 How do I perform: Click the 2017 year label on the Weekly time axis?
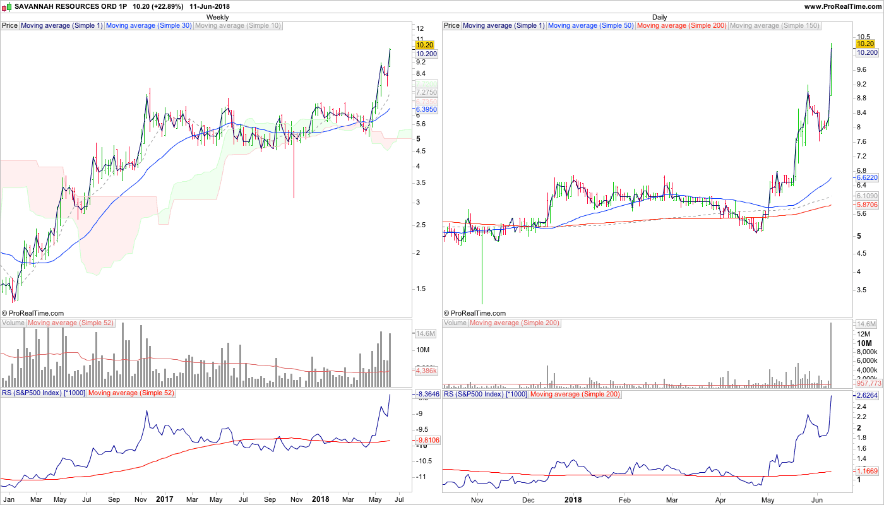point(165,499)
